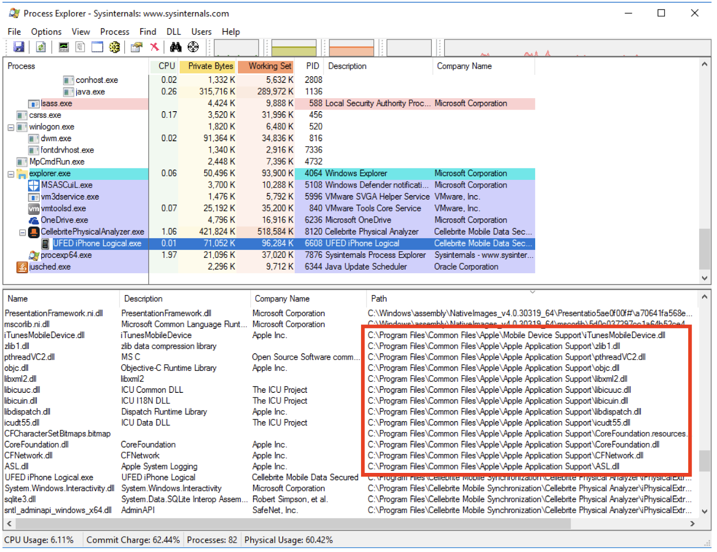
Task: Click the binoculars Find icon
Action: [176, 47]
